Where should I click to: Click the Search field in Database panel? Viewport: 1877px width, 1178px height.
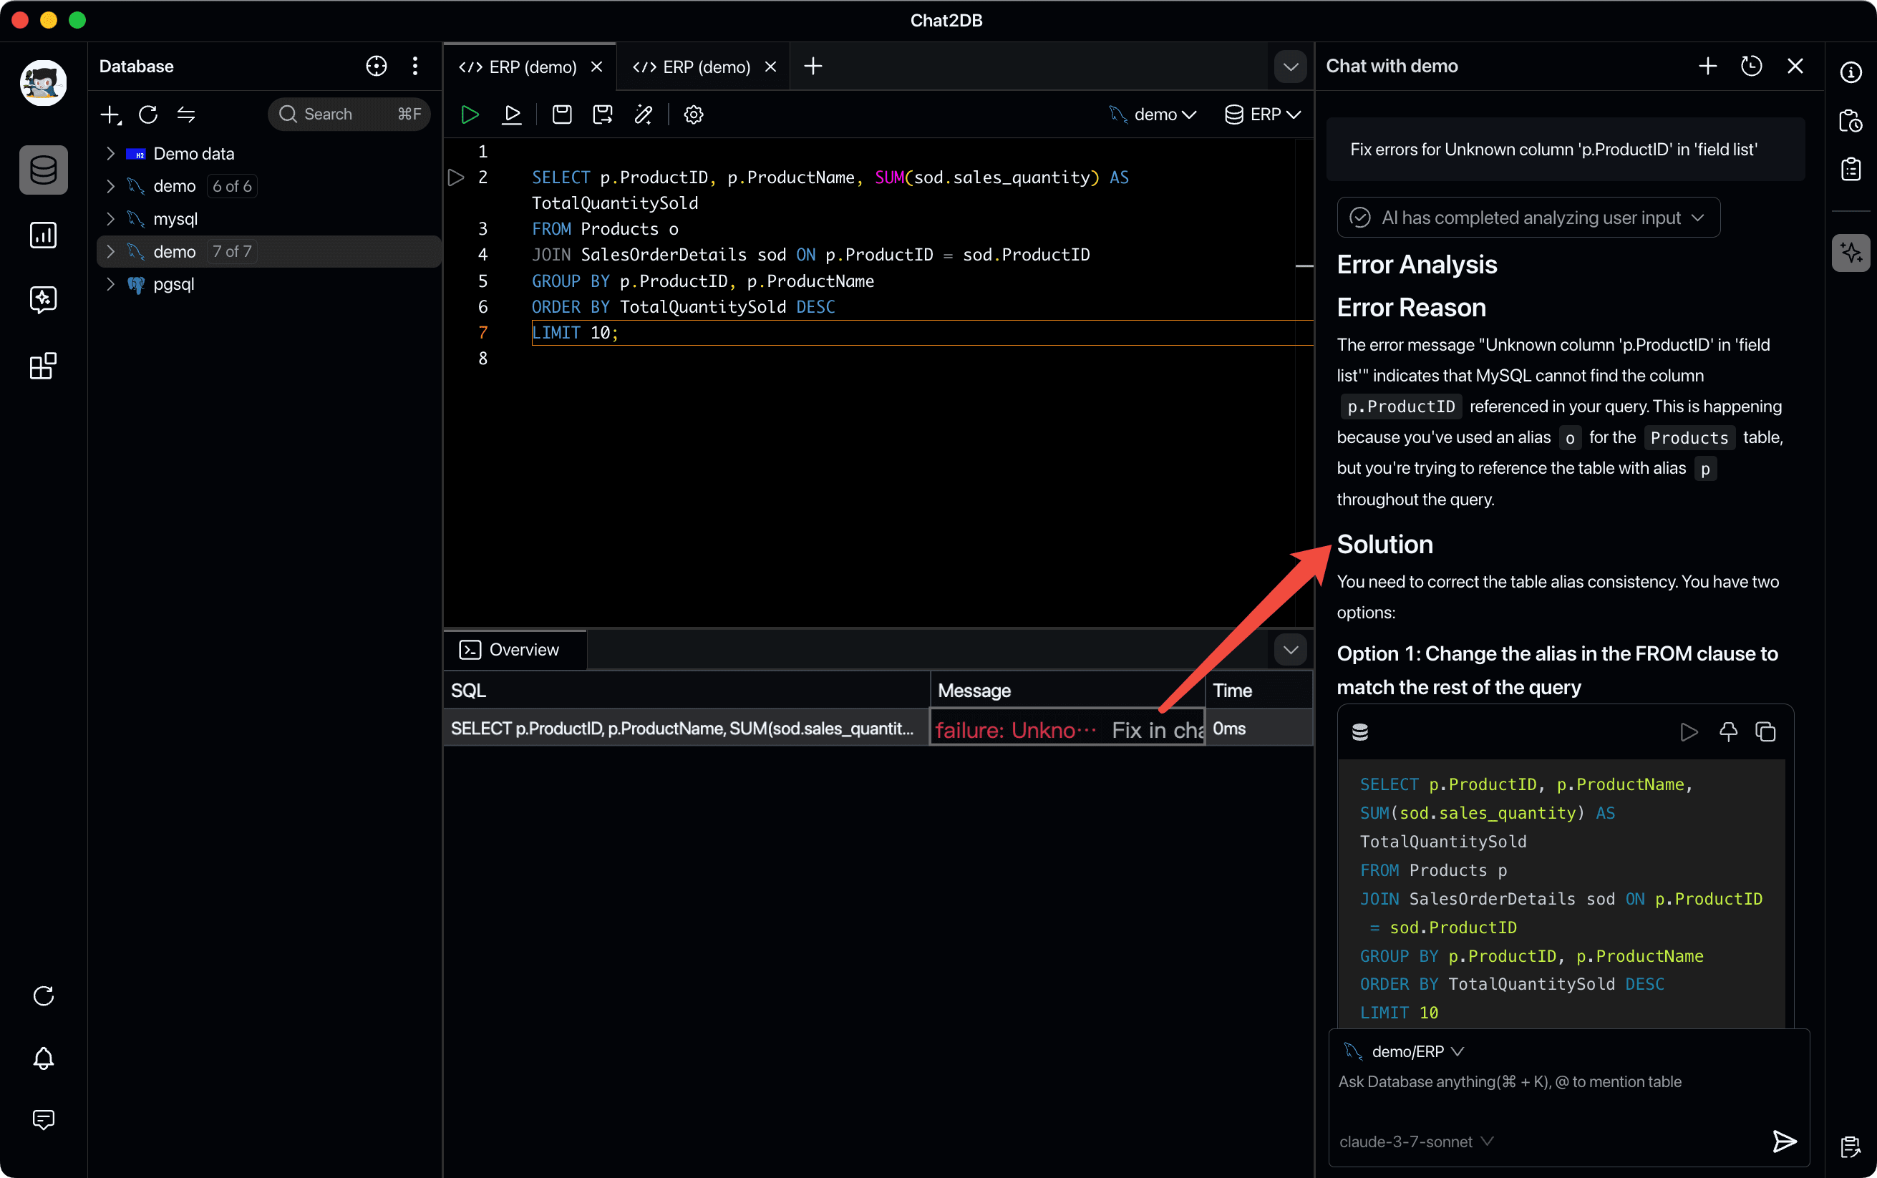(349, 115)
